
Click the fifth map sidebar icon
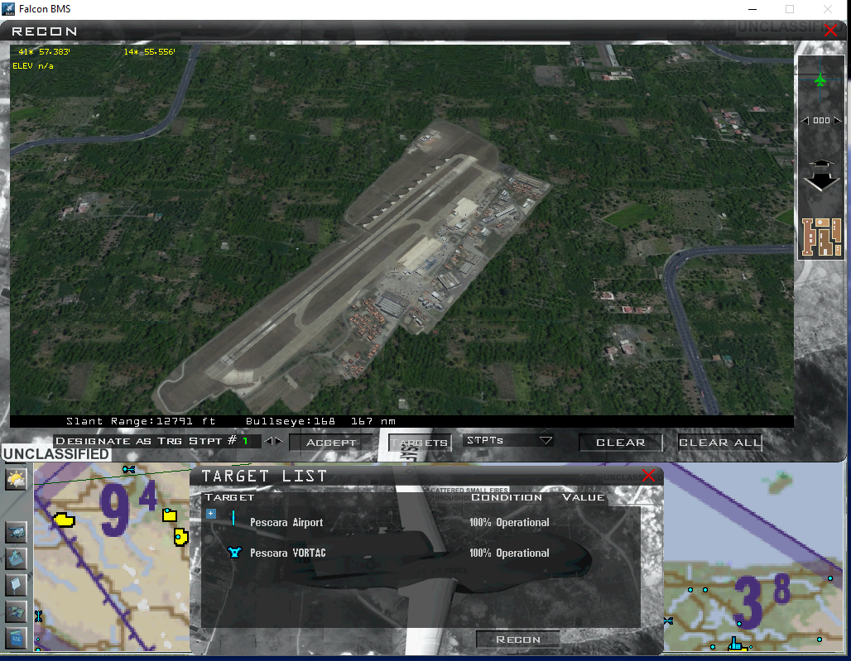tap(16, 611)
